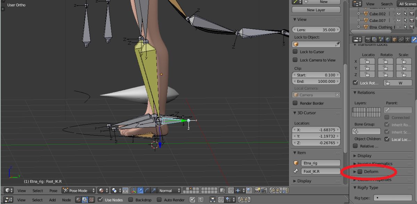Click the New Layer button
Image resolution: width=417 pixels, height=204 pixels.
(316, 10)
